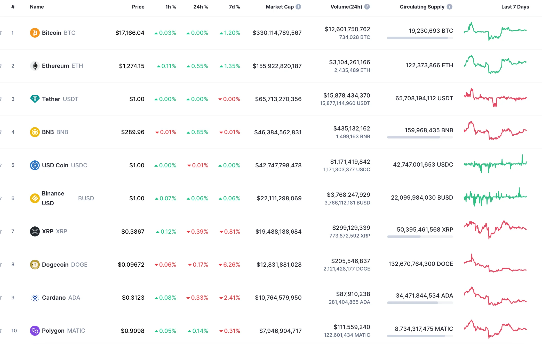Open the Bitcoin BTC coin page

(x=52, y=33)
